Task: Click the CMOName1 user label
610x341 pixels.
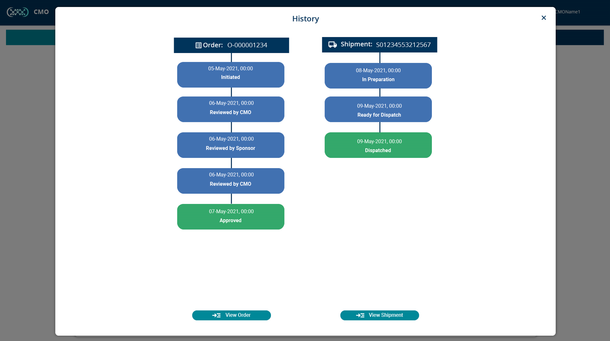Action: coord(568,12)
